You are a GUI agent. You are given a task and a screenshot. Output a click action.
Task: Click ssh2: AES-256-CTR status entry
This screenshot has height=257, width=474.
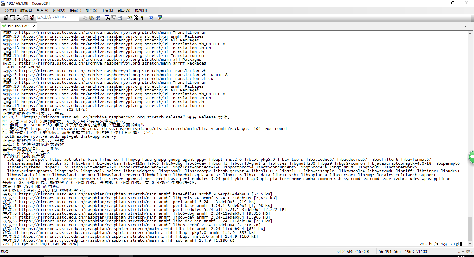tap(353, 252)
